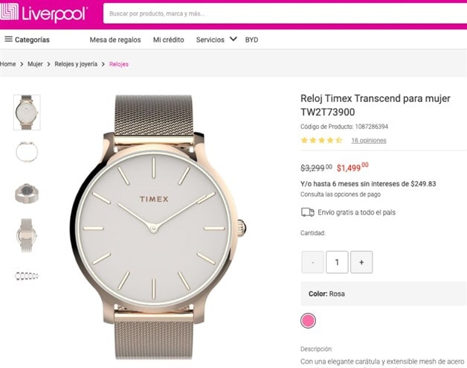Click the star rating icons
The image size is (467, 368).
click(x=321, y=140)
